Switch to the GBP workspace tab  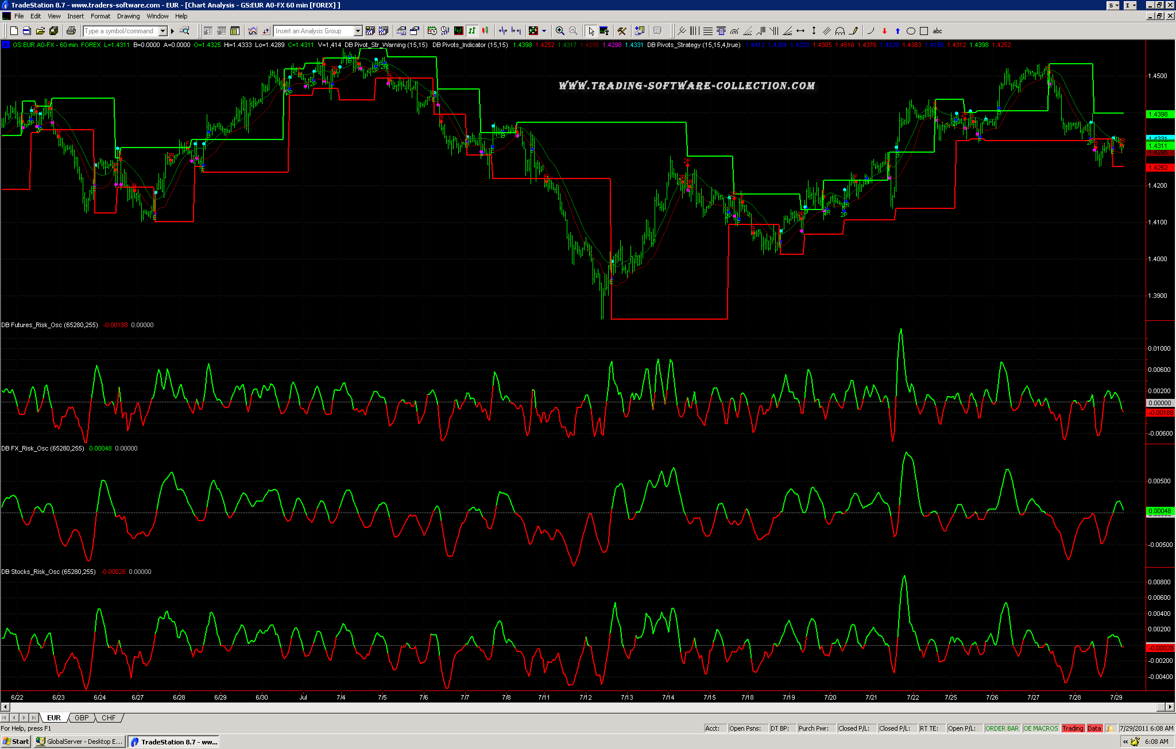click(82, 718)
